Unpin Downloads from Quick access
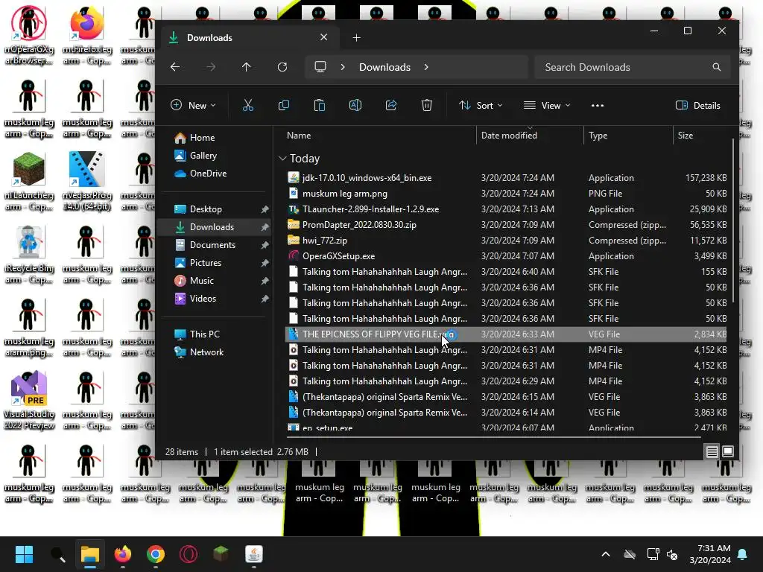Viewport: 763px width, 572px height. tap(265, 227)
